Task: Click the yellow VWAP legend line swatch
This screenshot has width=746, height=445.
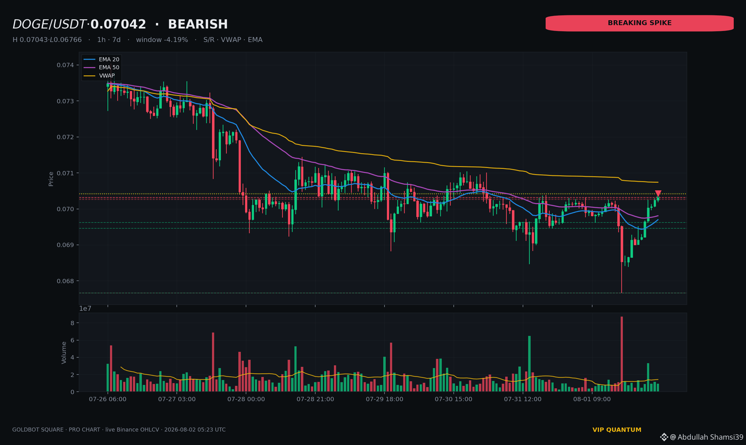Action: (x=89, y=76)
